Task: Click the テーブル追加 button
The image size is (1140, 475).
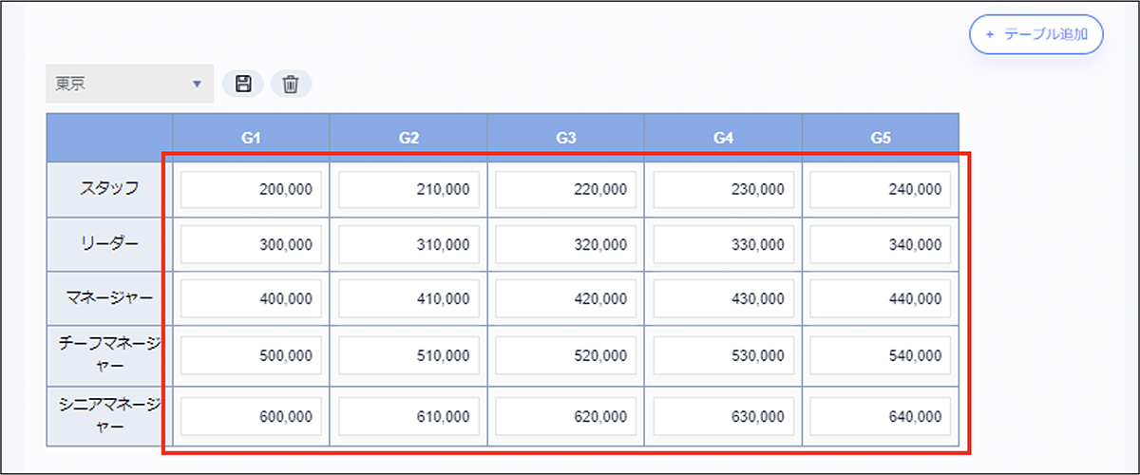Action: [1035, 34]
